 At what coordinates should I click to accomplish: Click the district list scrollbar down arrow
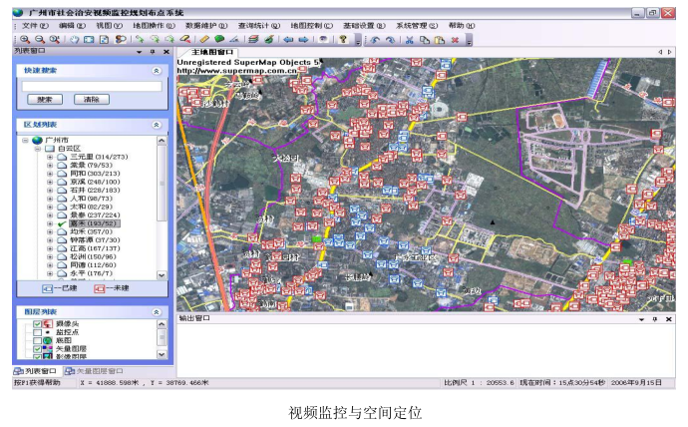pyautogui.click(x=162, y=275)
